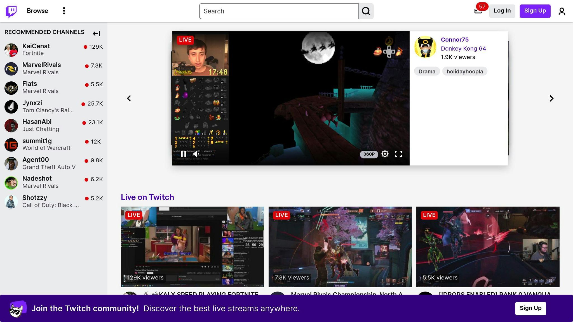Click the 1.9K viewers text
This screenshot has width=573, height=322.
[458, 57]
